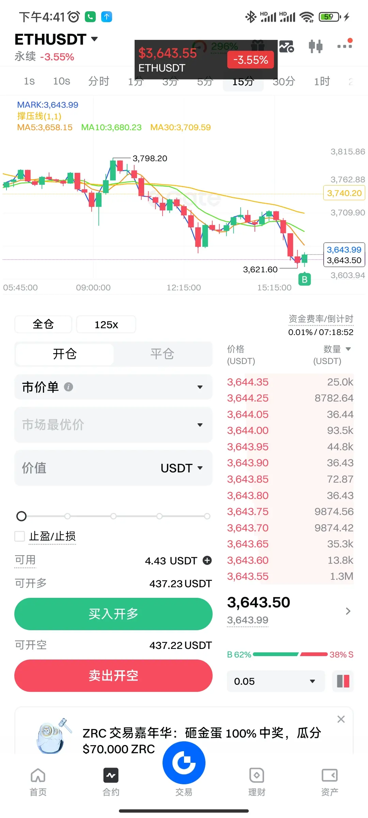
Task: Enable the 止盈/止损 checkbox
Action: (20, 536)
